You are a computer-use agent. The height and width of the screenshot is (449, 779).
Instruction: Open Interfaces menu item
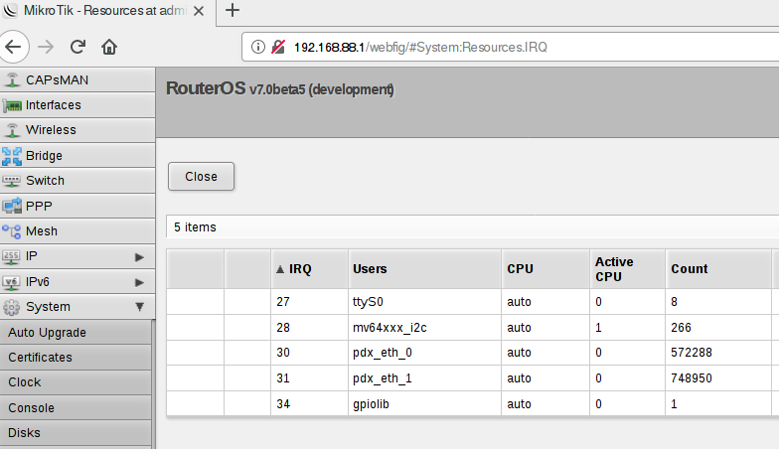pos(78,105)
